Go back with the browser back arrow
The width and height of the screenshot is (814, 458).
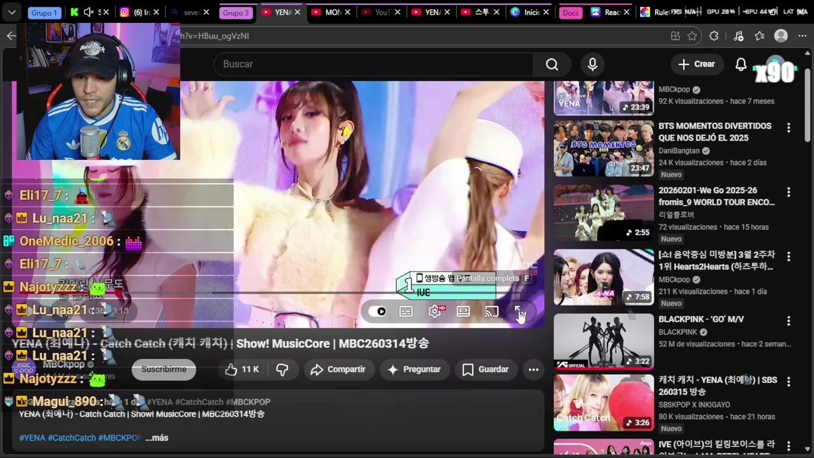11,36
